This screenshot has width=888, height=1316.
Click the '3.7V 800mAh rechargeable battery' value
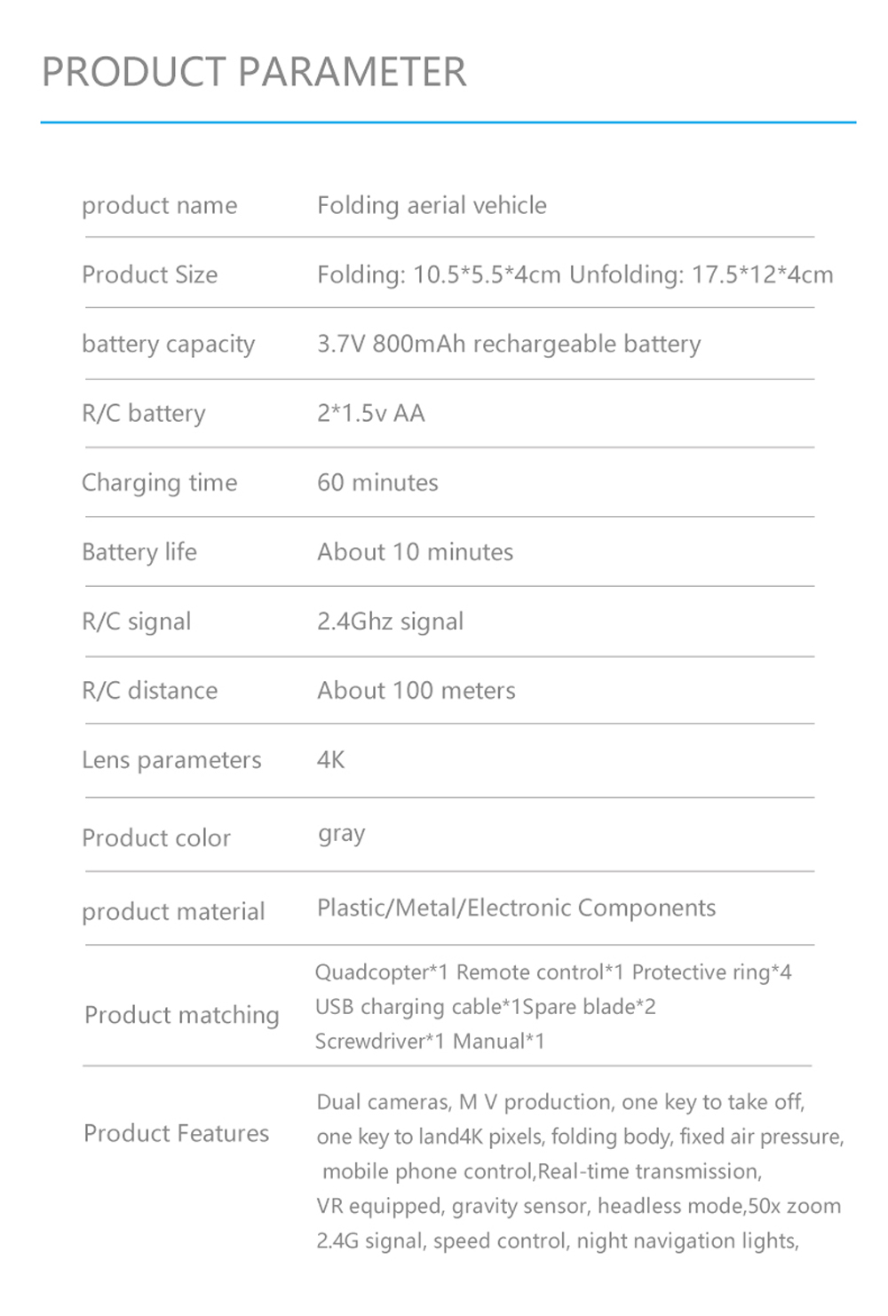[509, 345]
